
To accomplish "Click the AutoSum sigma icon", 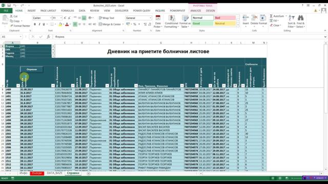I will point(271,16).
